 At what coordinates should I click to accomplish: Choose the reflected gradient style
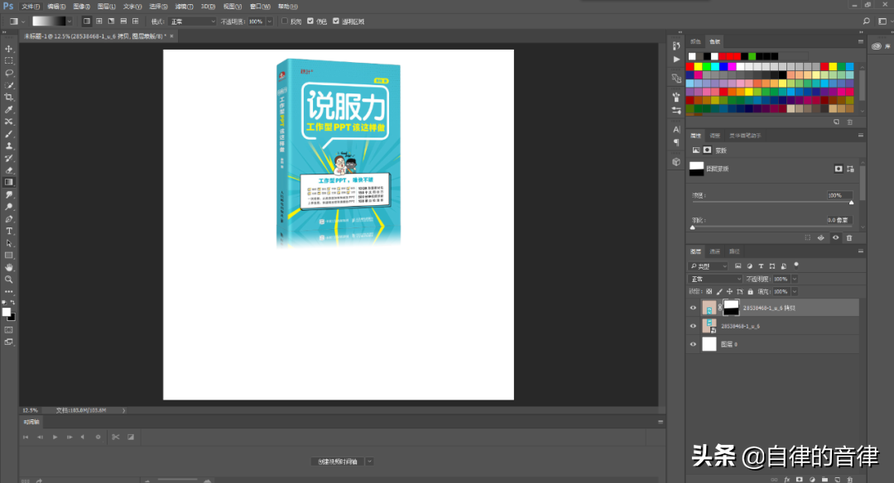coord(123,21)
